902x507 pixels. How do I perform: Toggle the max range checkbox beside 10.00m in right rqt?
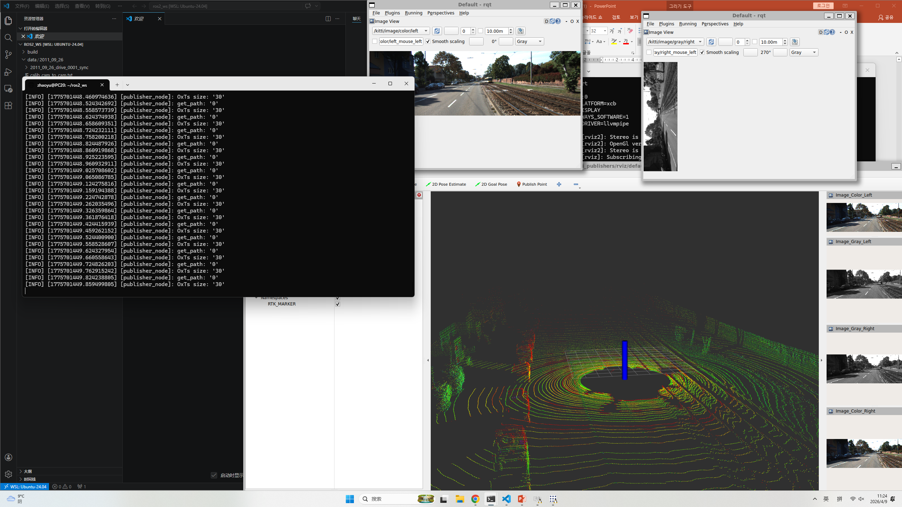tap(755, 42)
